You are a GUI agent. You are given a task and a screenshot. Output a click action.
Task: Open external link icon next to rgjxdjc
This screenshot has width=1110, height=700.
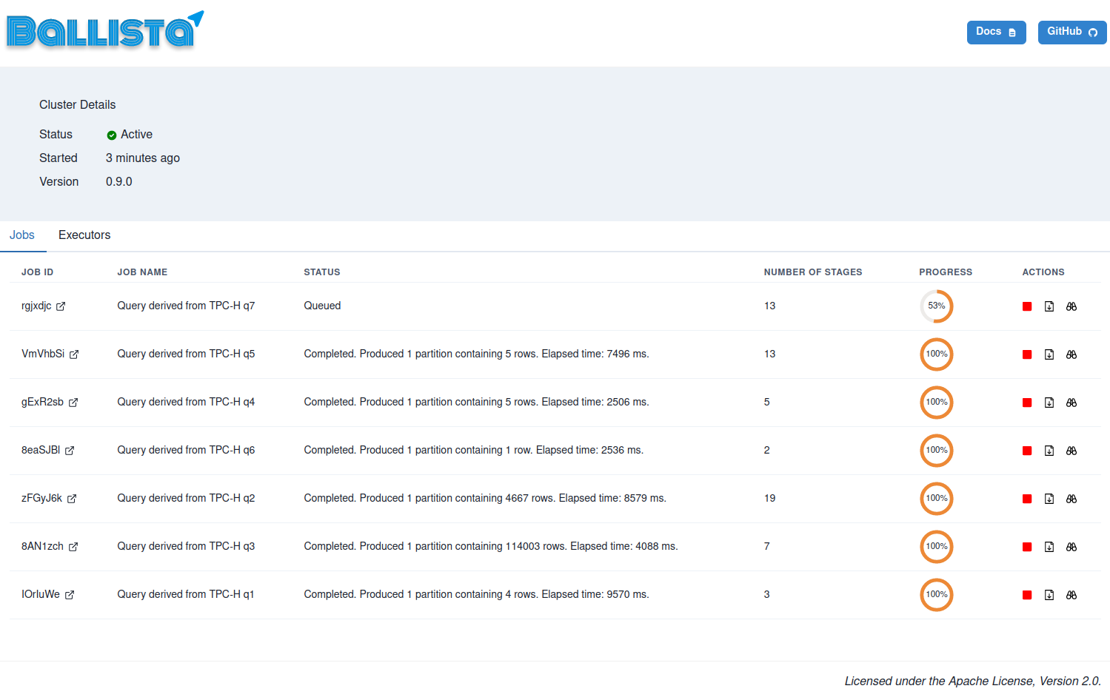pyautogui.click(x=61, y=306)
